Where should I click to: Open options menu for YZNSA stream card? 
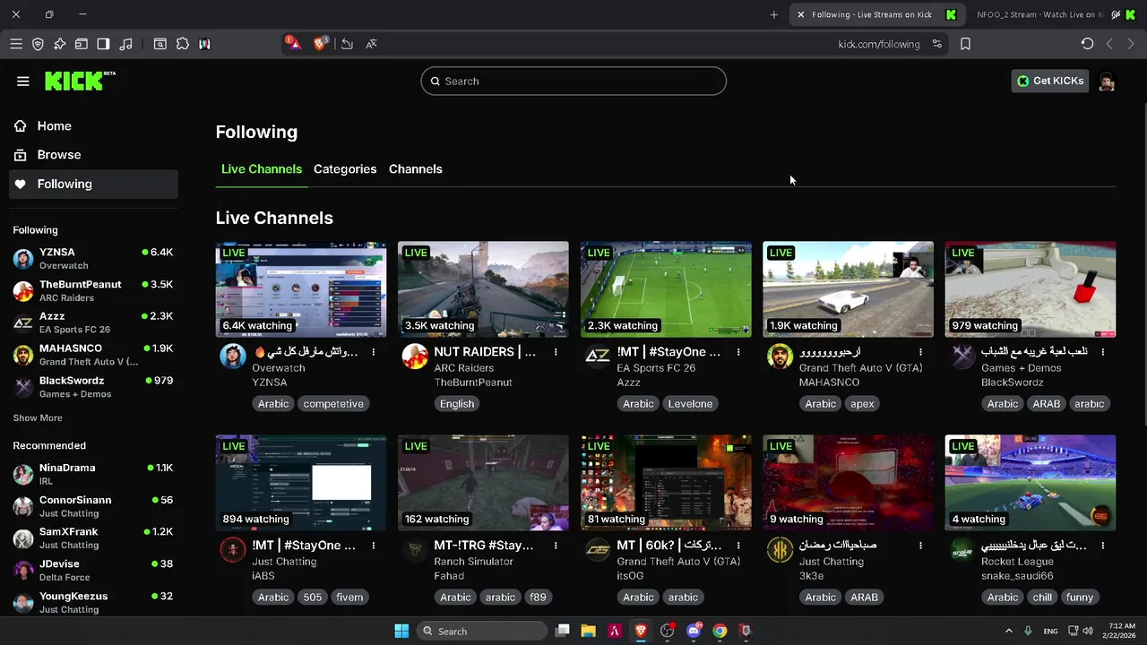click(x=374, y=352)
